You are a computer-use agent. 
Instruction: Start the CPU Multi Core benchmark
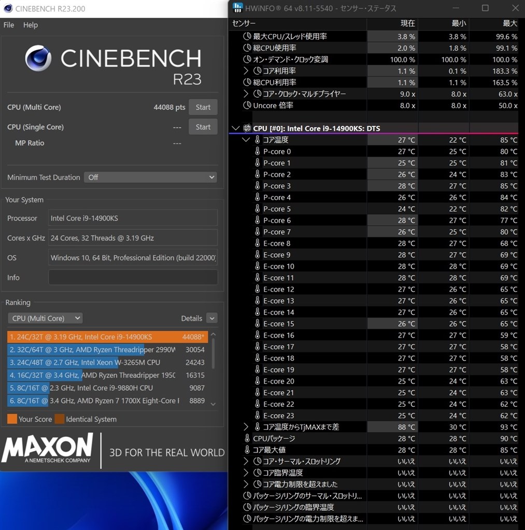(203, 107)
